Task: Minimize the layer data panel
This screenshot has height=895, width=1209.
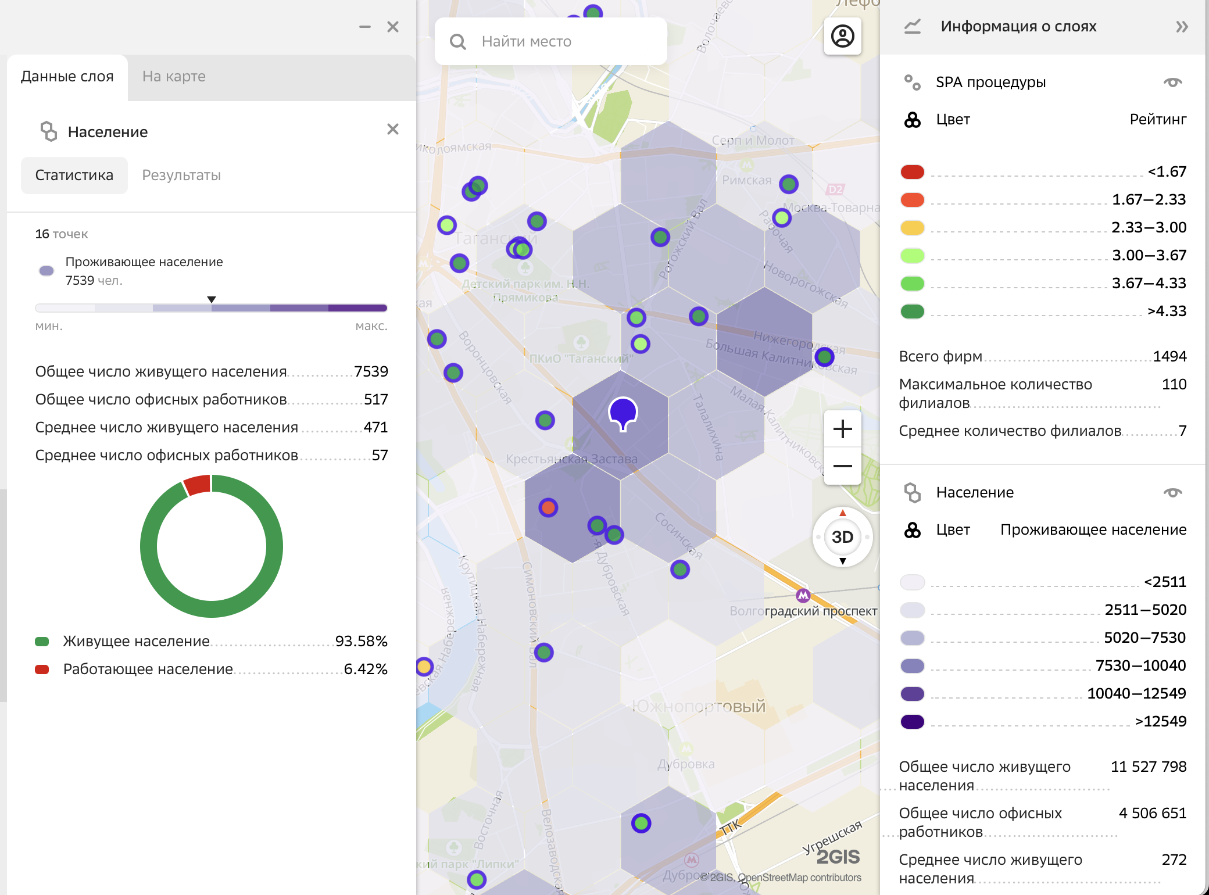Action: coord(365,27)
